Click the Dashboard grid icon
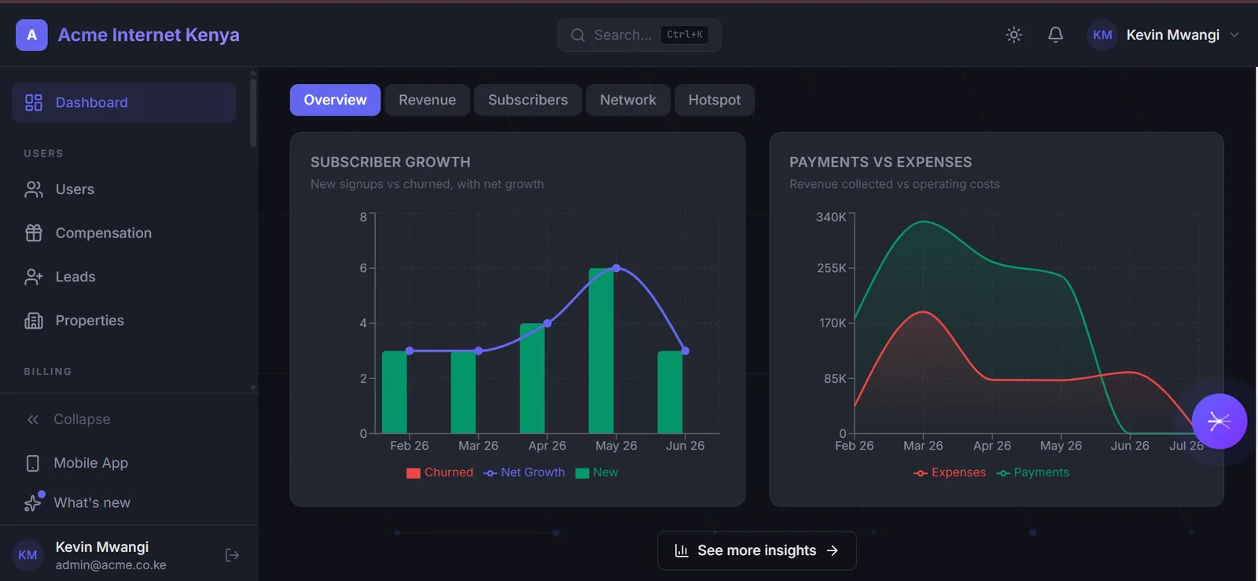 pos(34,102)
